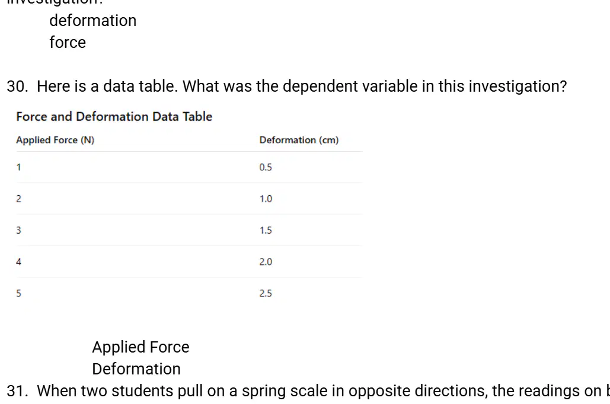Viewport: 610px width, 404px height.
Task: Click the applied force cell with value 2
Action: pos(19,199)
